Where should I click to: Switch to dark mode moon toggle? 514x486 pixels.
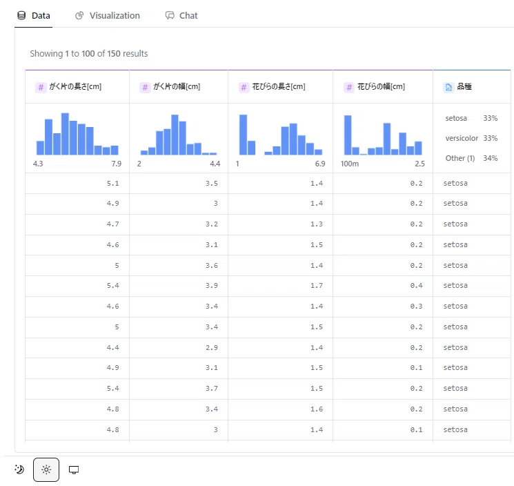point(19,469)
